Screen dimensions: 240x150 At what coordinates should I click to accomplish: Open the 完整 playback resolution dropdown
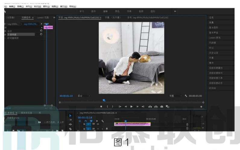tap(175, 96)
